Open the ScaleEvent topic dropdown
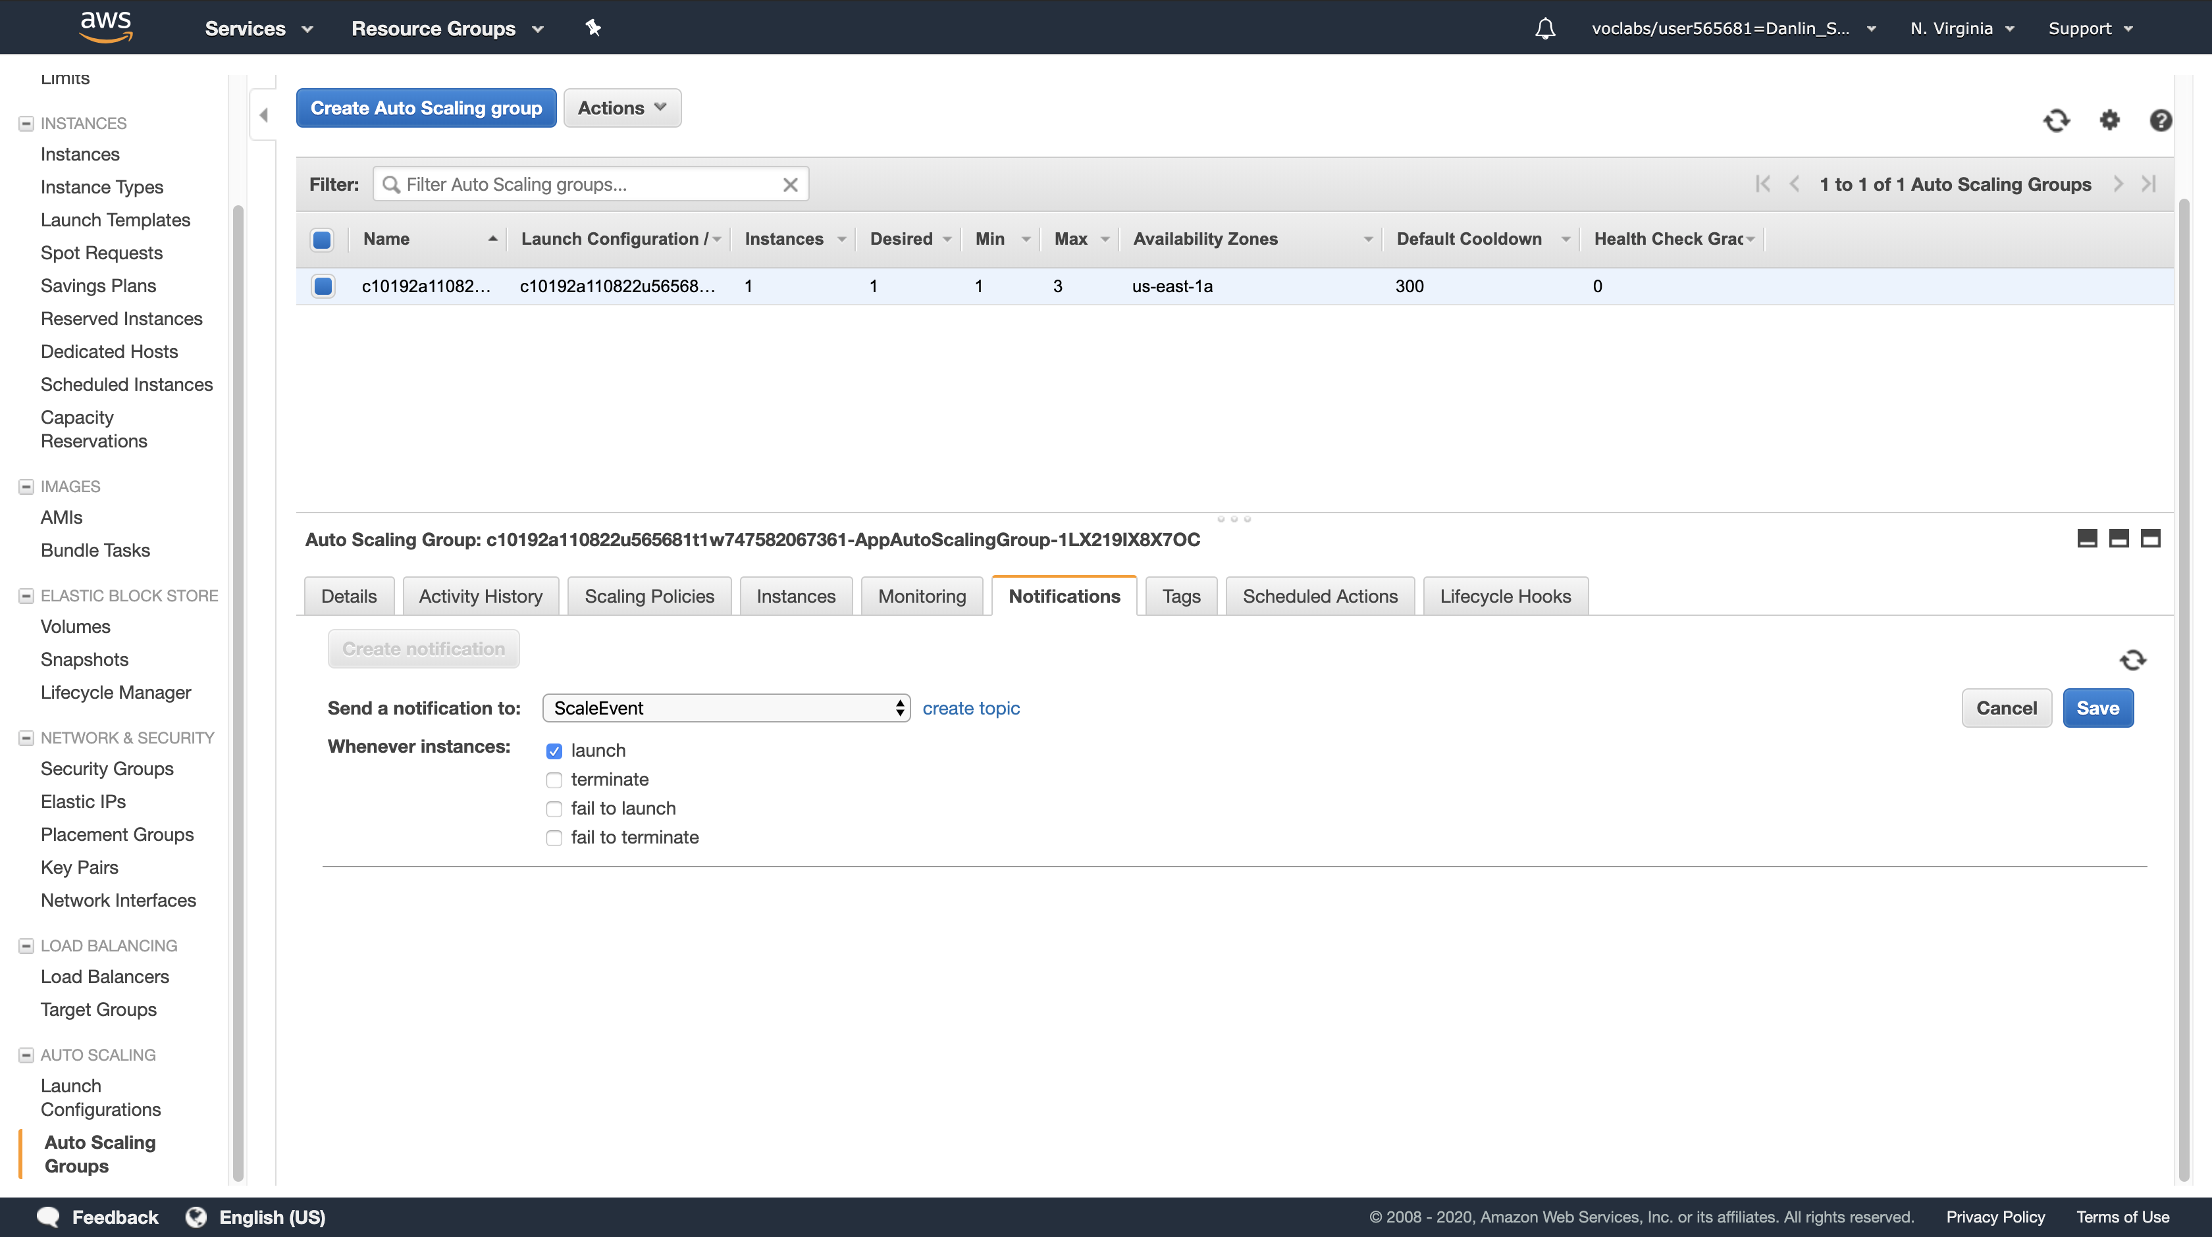 (725, 708)
